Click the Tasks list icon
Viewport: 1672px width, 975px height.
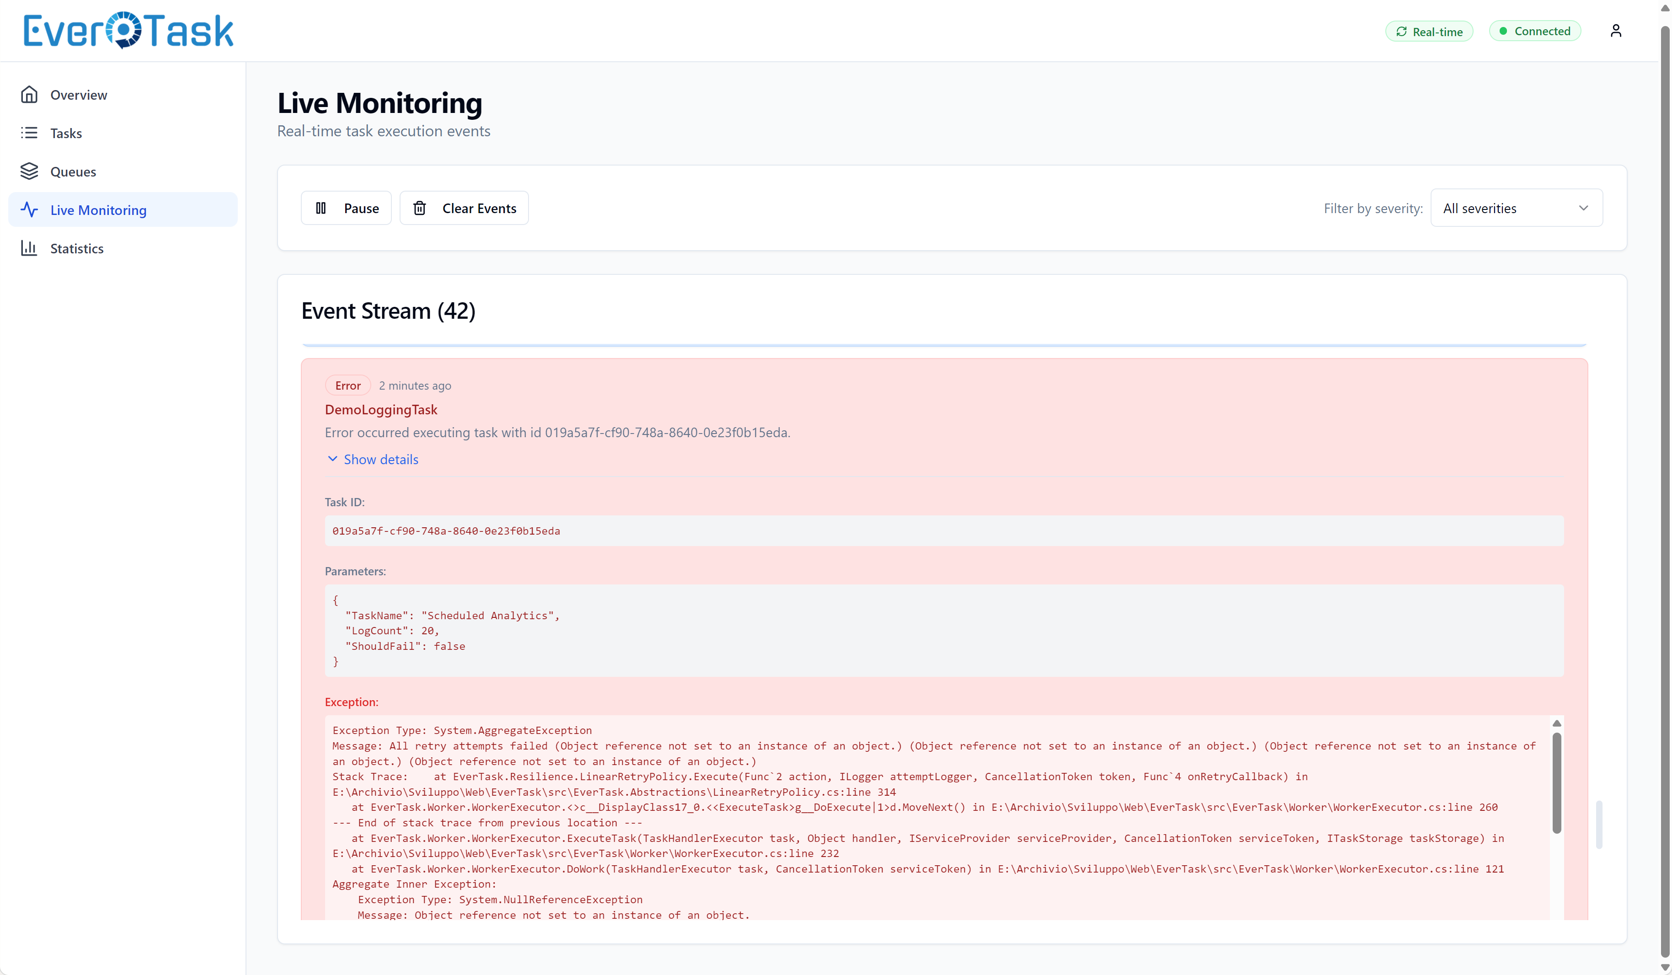28,134
